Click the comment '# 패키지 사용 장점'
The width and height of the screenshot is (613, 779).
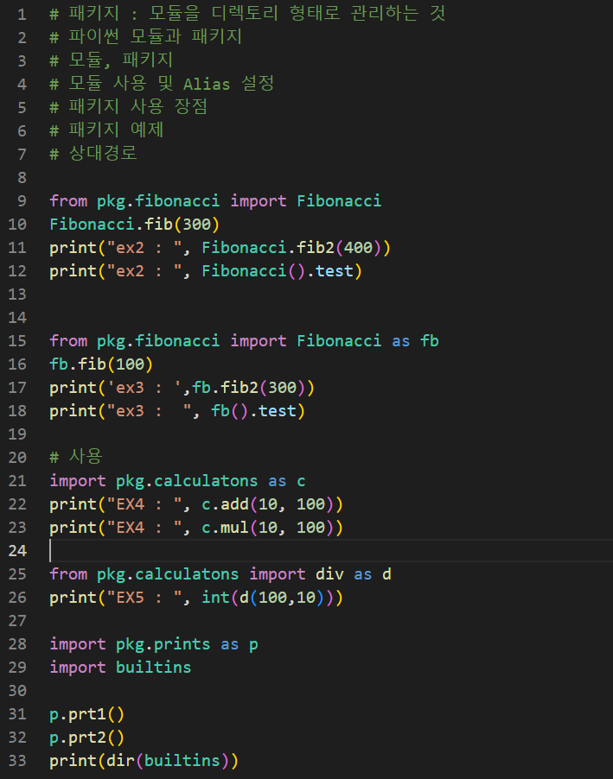coord(128,107)
